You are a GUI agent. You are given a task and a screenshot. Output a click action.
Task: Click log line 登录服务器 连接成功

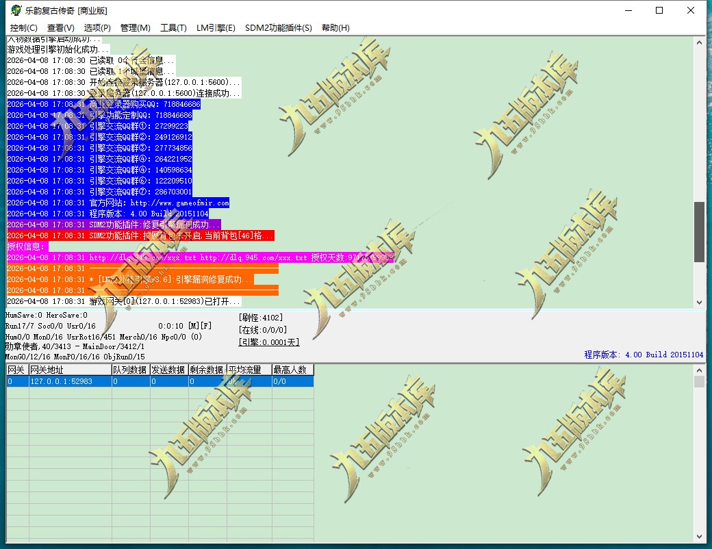click(x=124, y=93)
